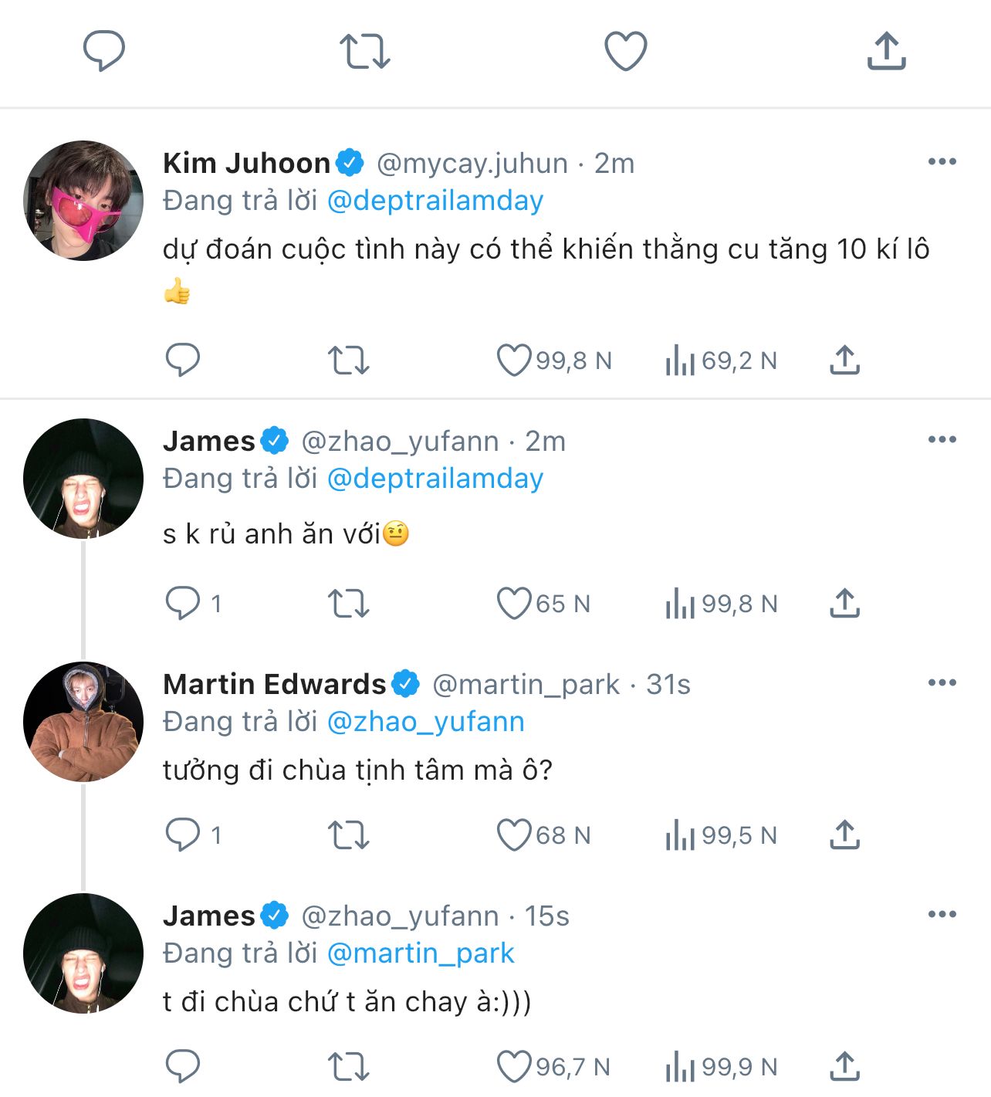Share the main tweet using the top share icon
The width and height of the screenshot is (991, 1097).
pos(886,51)
